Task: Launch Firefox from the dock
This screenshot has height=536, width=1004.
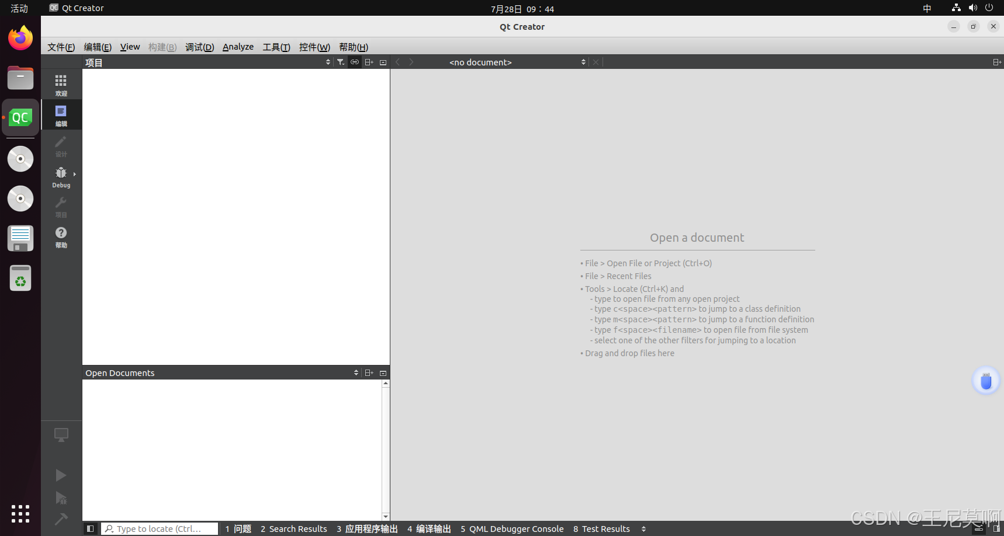Action: 20,38
